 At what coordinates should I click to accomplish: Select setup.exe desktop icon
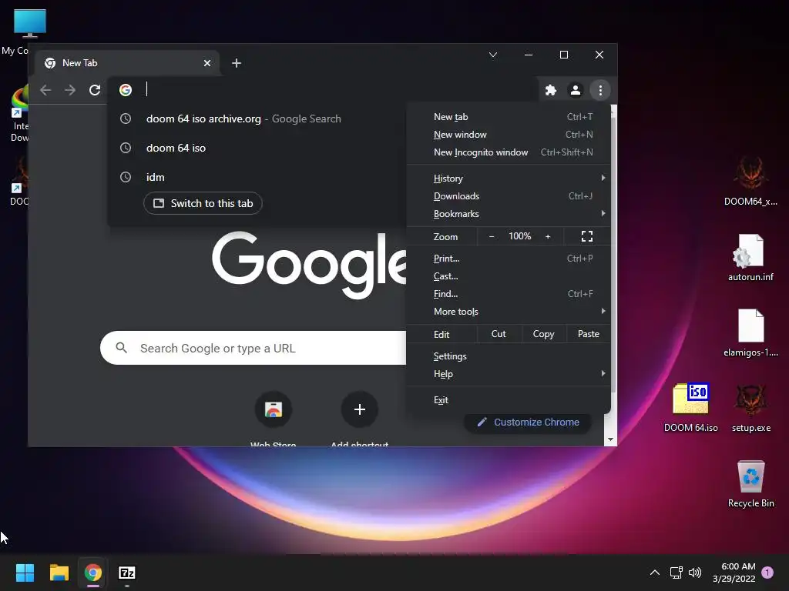coord(750,408)
